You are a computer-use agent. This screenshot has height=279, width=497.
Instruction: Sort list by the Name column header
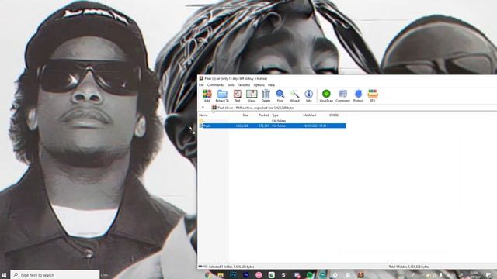pyautogui.click(x=203, y=115)
